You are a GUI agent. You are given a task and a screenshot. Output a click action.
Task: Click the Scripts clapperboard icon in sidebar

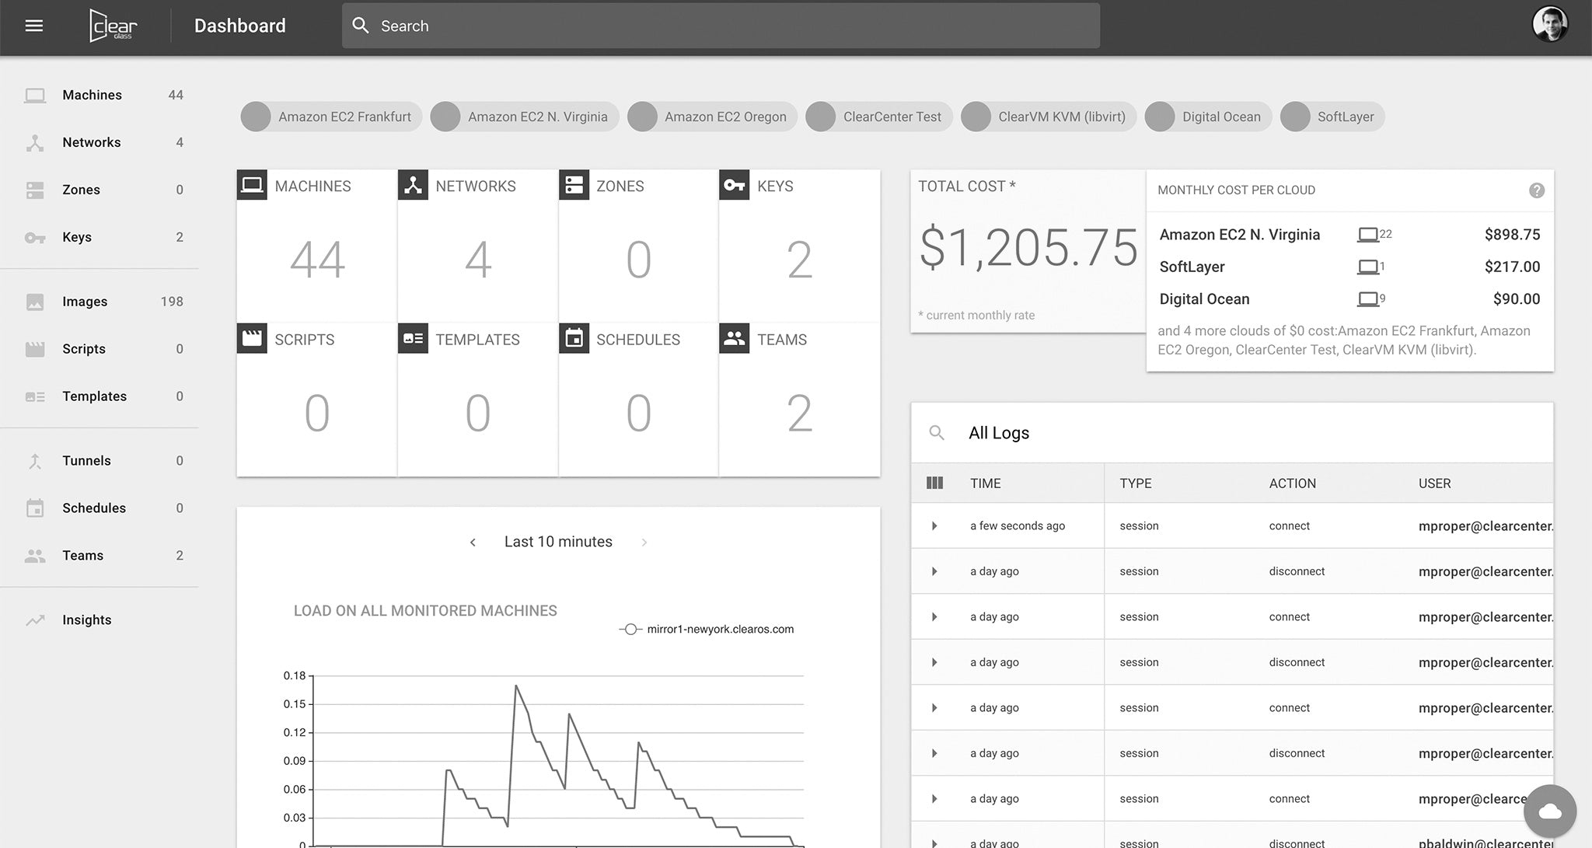[35, 349]
